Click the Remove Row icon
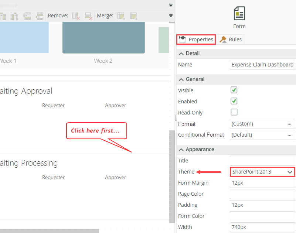Viewport: 296px width, 233px height. click(x=88, y=16)
